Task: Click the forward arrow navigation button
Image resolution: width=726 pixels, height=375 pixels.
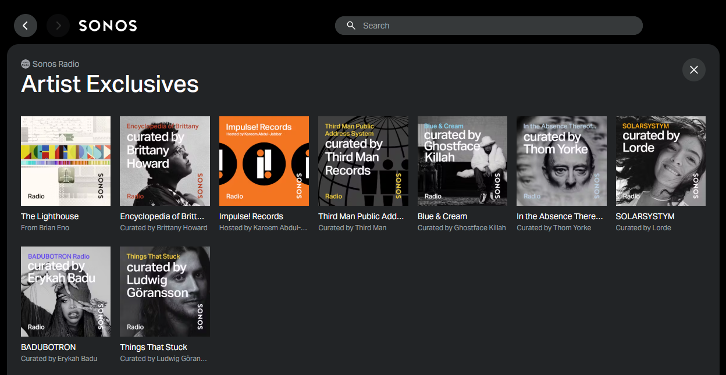Action: [58, 26]
